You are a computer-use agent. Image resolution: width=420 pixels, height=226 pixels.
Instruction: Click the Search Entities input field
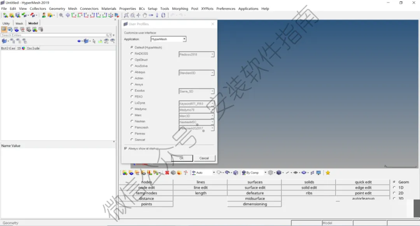[54, 35]
